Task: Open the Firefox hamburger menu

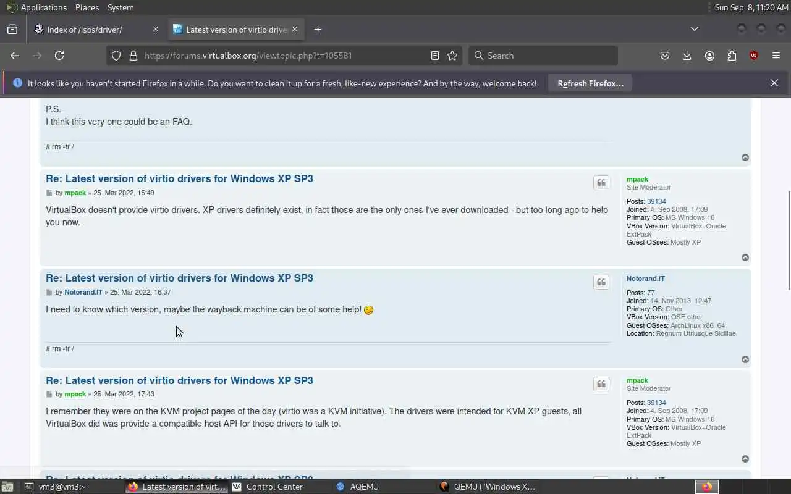Action: 776,56
